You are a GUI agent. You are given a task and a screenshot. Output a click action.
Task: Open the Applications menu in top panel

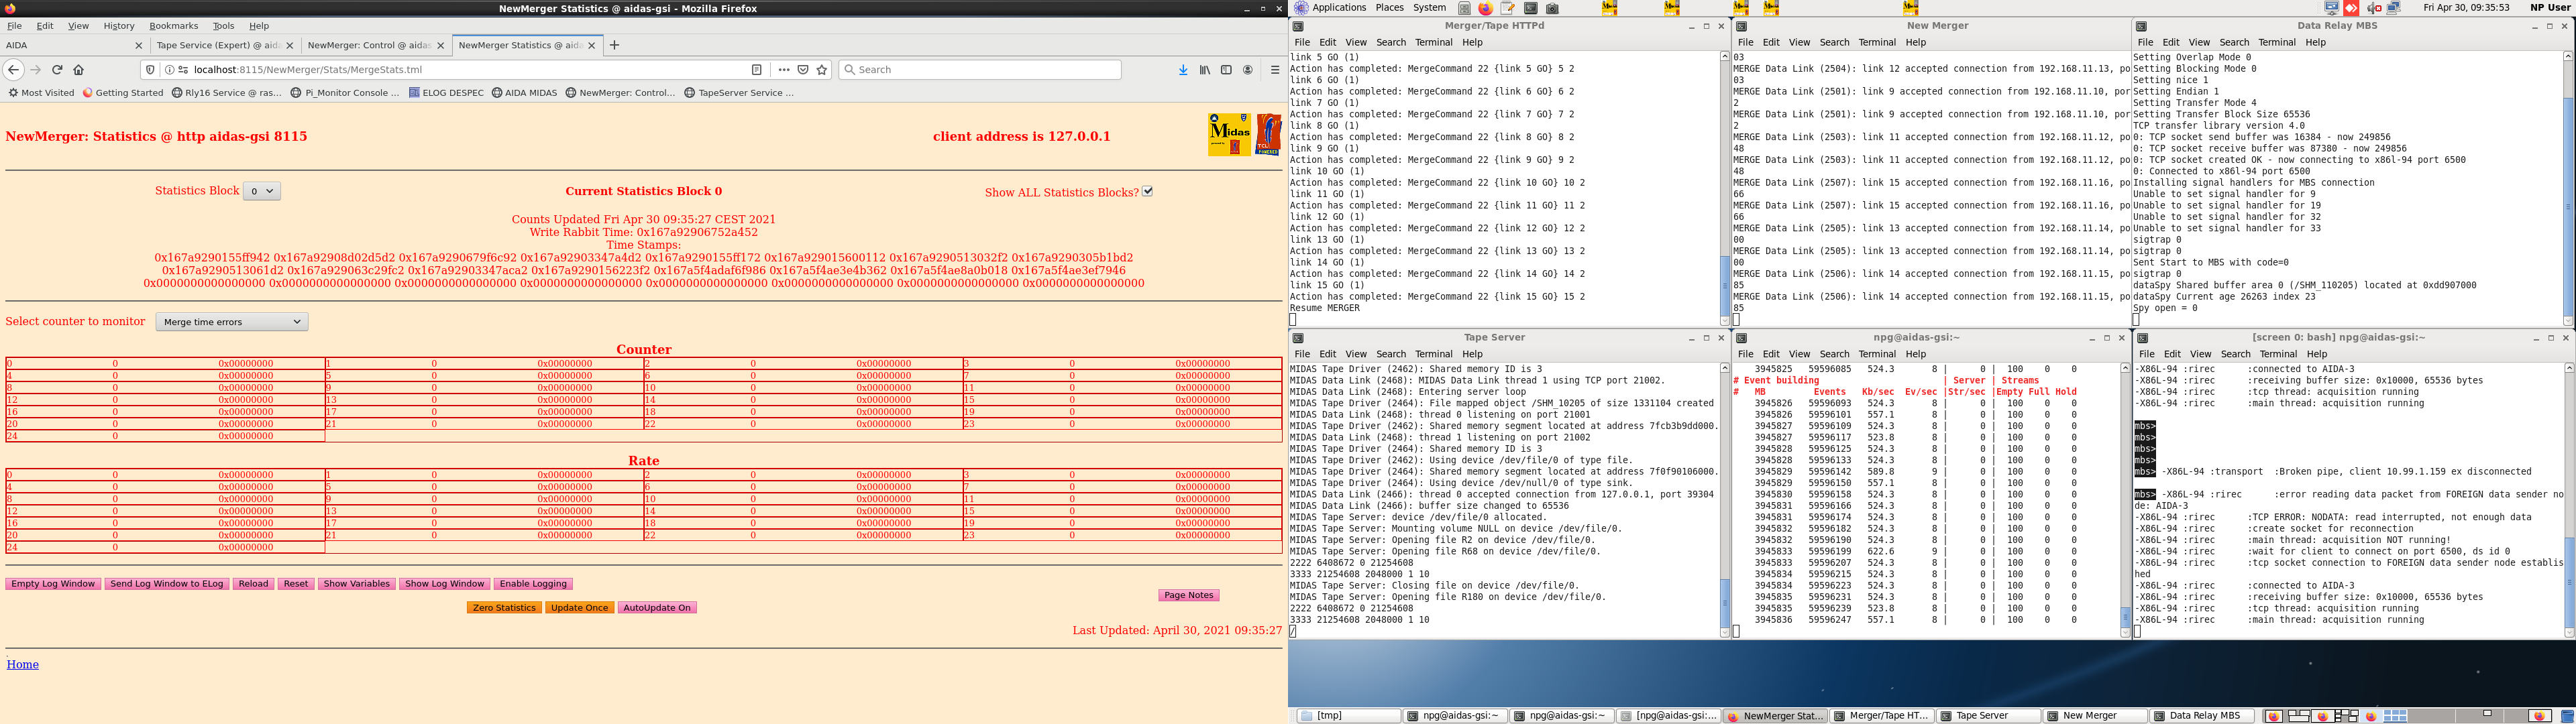[x=1338, y=8]
